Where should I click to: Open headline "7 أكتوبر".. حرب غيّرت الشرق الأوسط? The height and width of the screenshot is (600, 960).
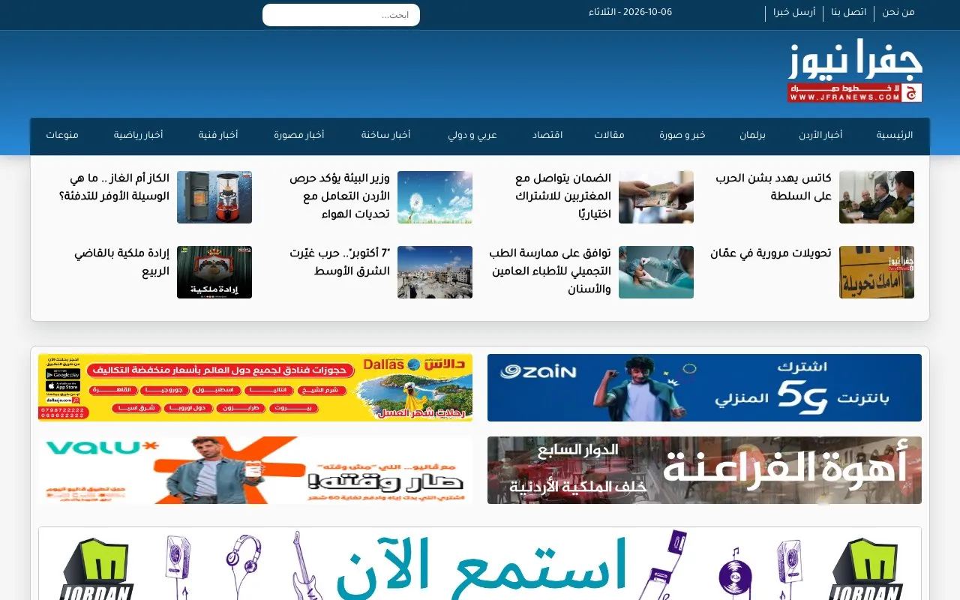click(x=340, y=262)
